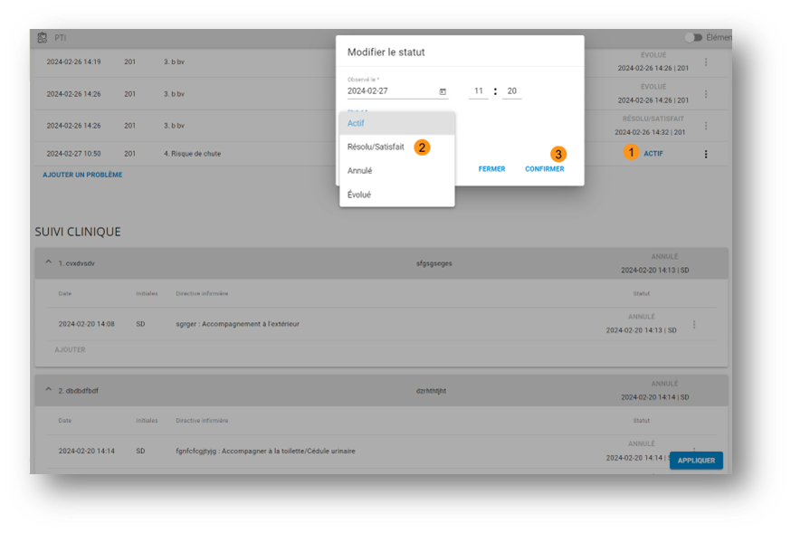This screenshot has width=791, height=533.
Task: Open three-dot menu for second Évolué row
Action: tap(706, 94)
